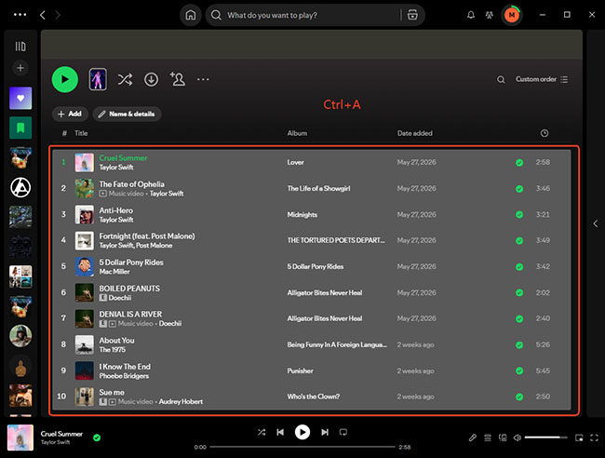
Task: Open Connect to a device icon
Action: click(503, 438)
